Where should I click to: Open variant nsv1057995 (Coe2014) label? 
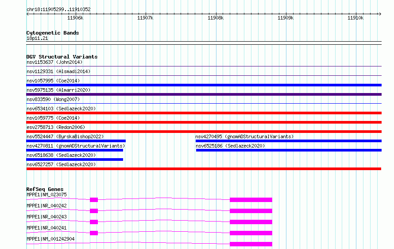coord(53,81)
